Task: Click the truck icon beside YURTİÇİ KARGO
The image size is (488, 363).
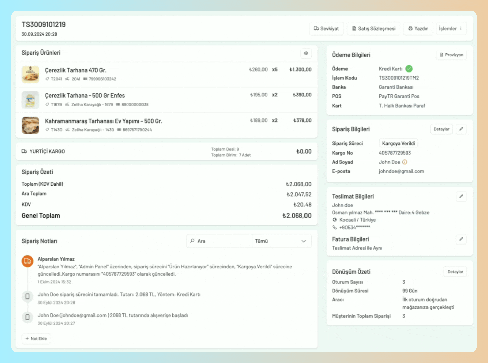Action: pos(24,151)
